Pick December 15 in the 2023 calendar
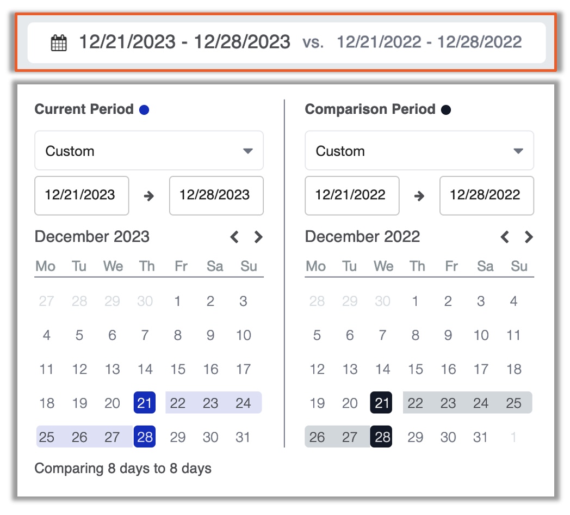The image size is (570, 515). click(178, 369)
